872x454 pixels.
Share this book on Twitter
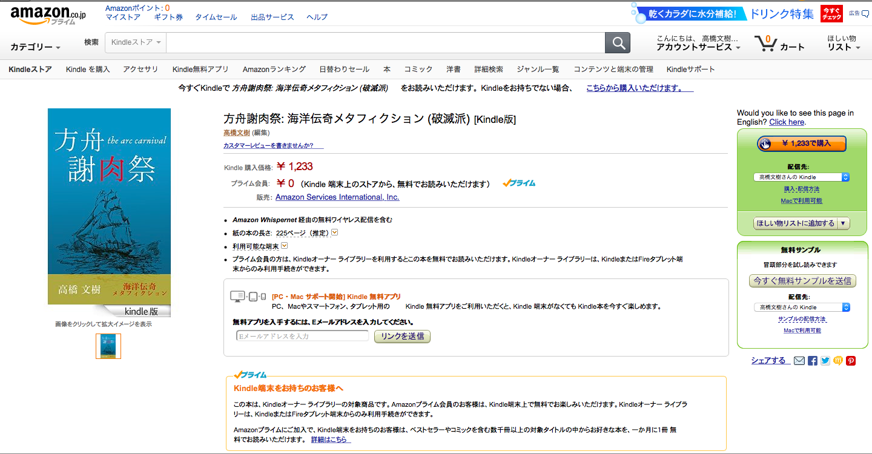(x=825, y=361)
